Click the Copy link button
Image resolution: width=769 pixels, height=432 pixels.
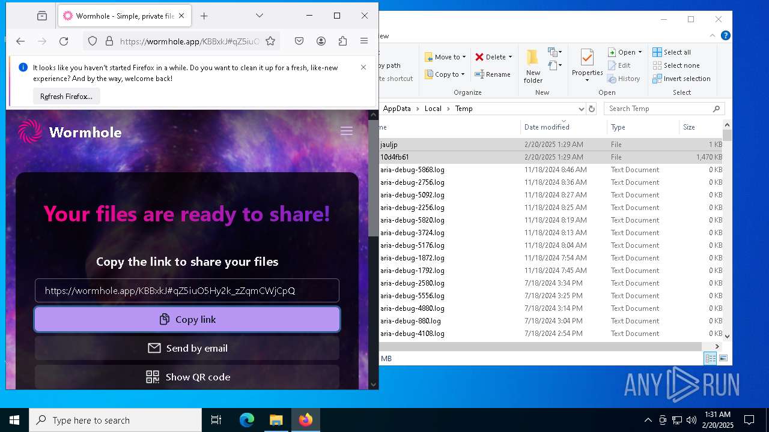click(x=187, y=319)
